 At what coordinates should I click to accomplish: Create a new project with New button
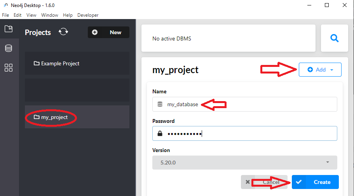point(108,32)
